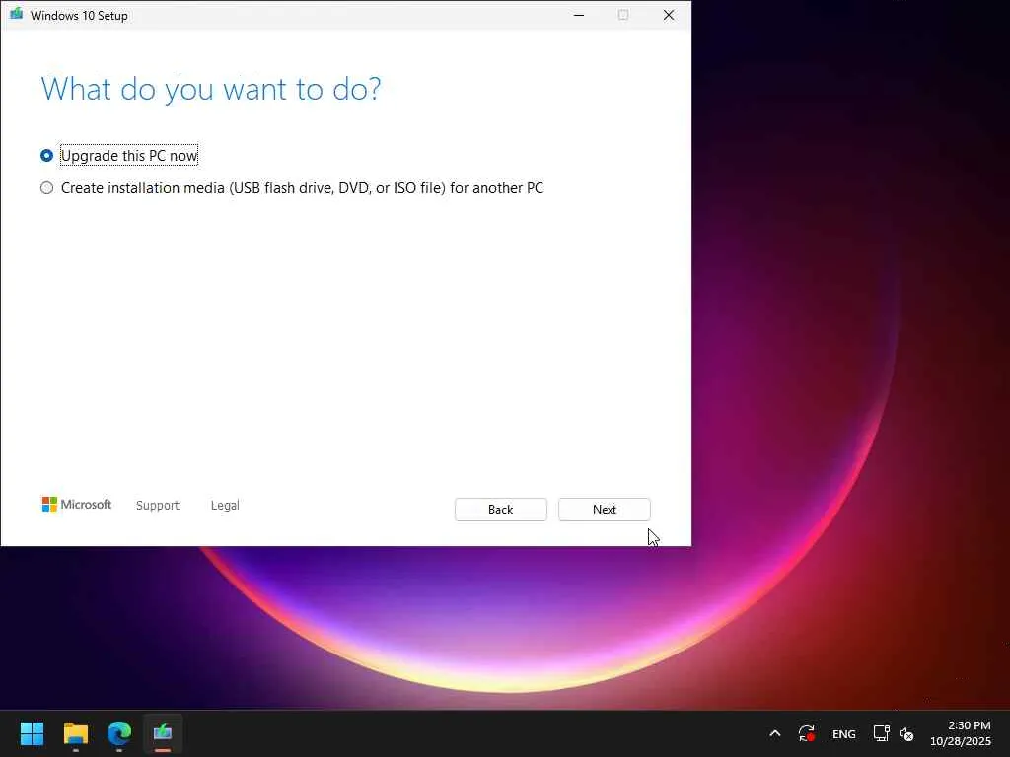This screenshot has height=757, width=1010.
Task: Minimize the Windows 10 Setup window
Action: tap(579, 15)
